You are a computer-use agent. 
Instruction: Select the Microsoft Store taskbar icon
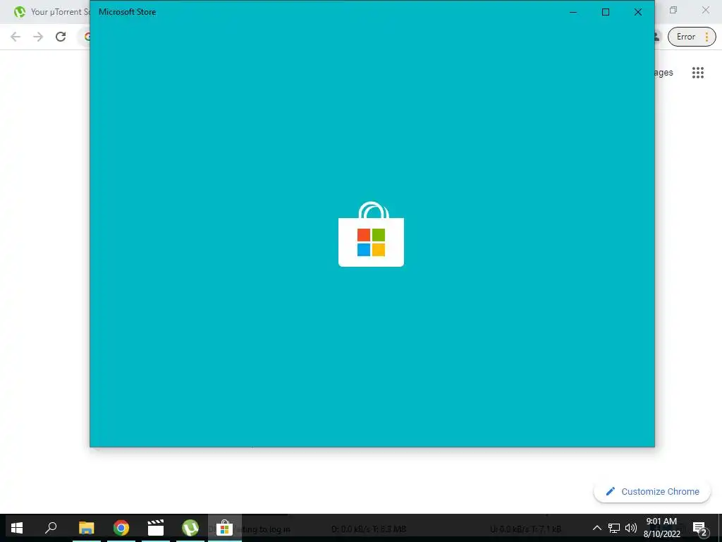pyautogui.click(x=225, y=528)
